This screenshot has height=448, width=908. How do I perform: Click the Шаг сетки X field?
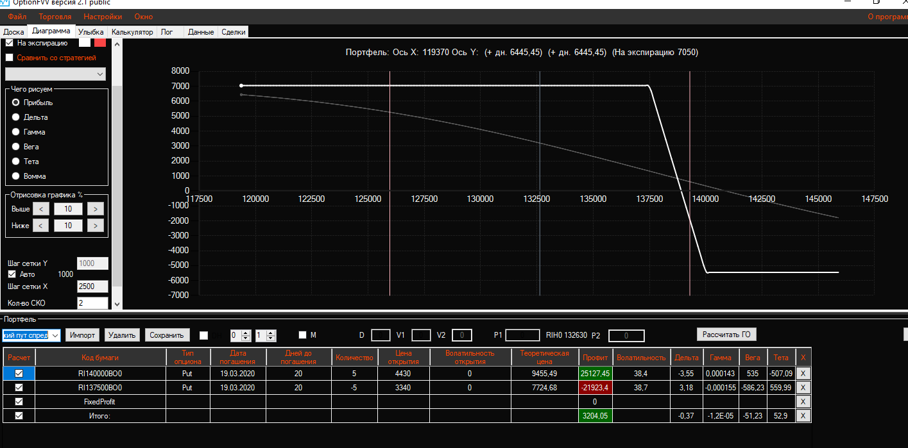point(92,286)
